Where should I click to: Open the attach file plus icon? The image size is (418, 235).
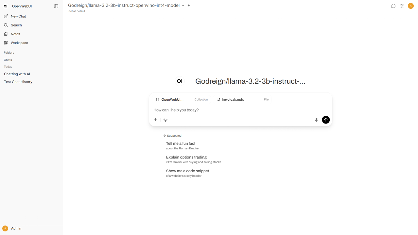[155, 120]
